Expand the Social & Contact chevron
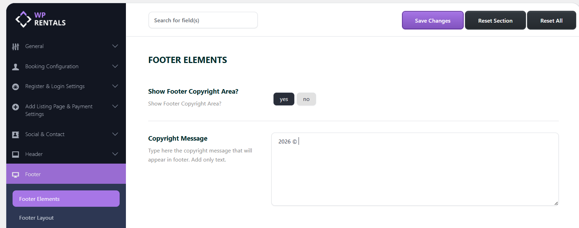The width and height of the screenshot is (579, 228). [115, 134]
